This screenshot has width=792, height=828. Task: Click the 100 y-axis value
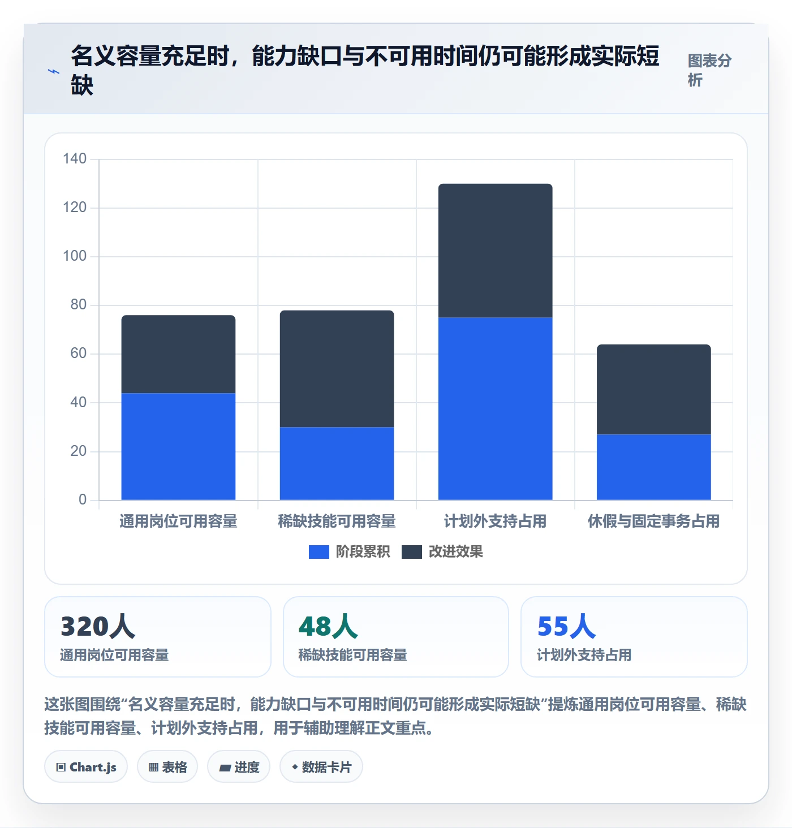(75, 256)
